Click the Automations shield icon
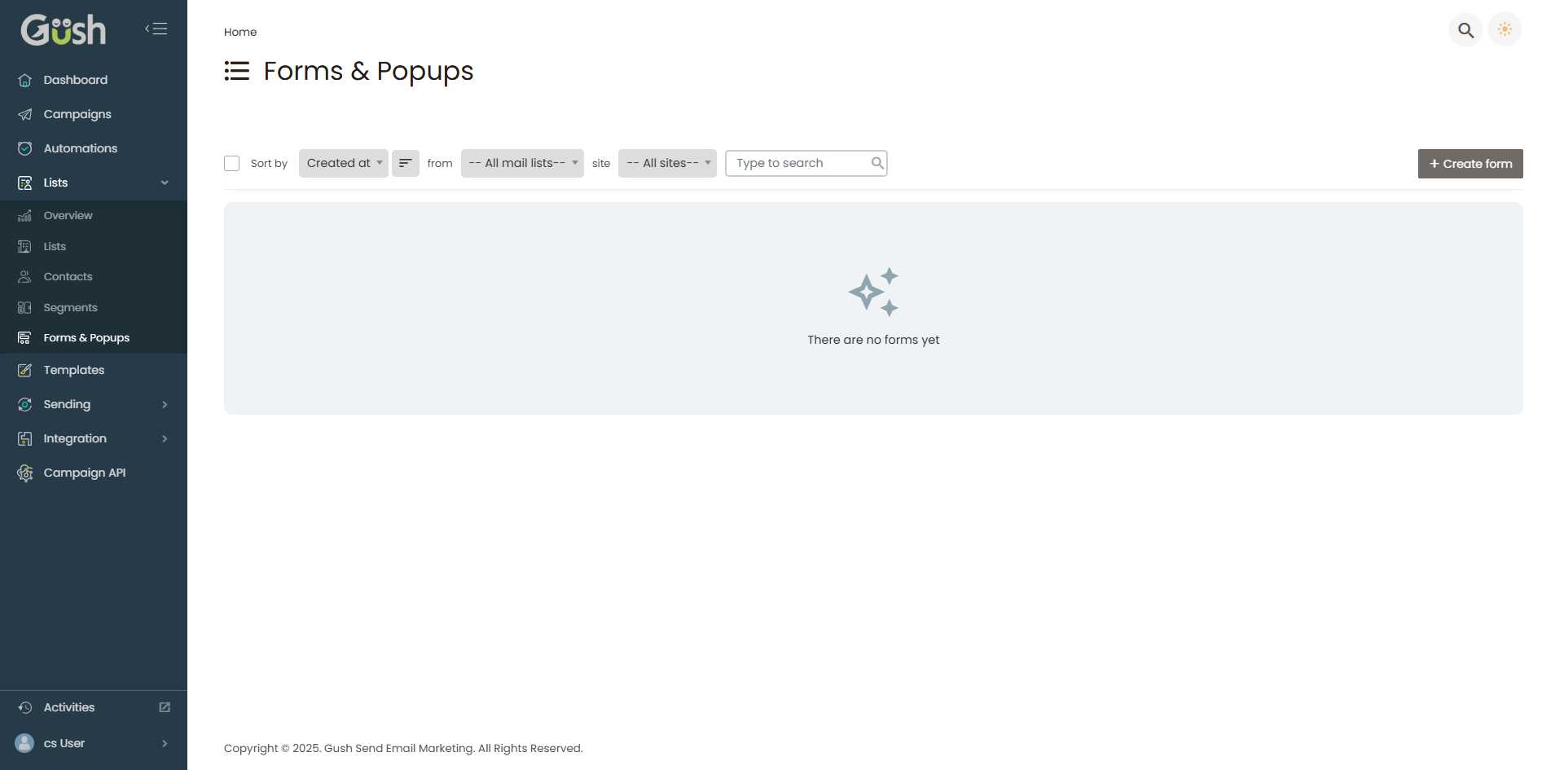Image resolution: width=1564 pixels, height=770 pixels. [25, 148]
